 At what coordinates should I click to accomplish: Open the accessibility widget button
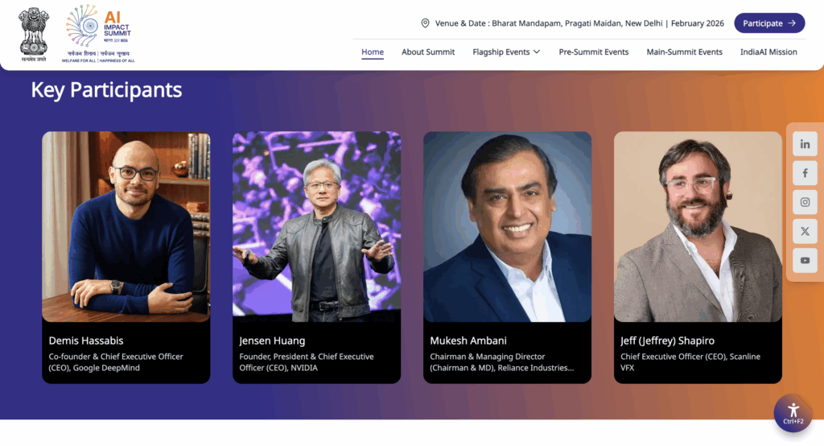click(793, 414)
